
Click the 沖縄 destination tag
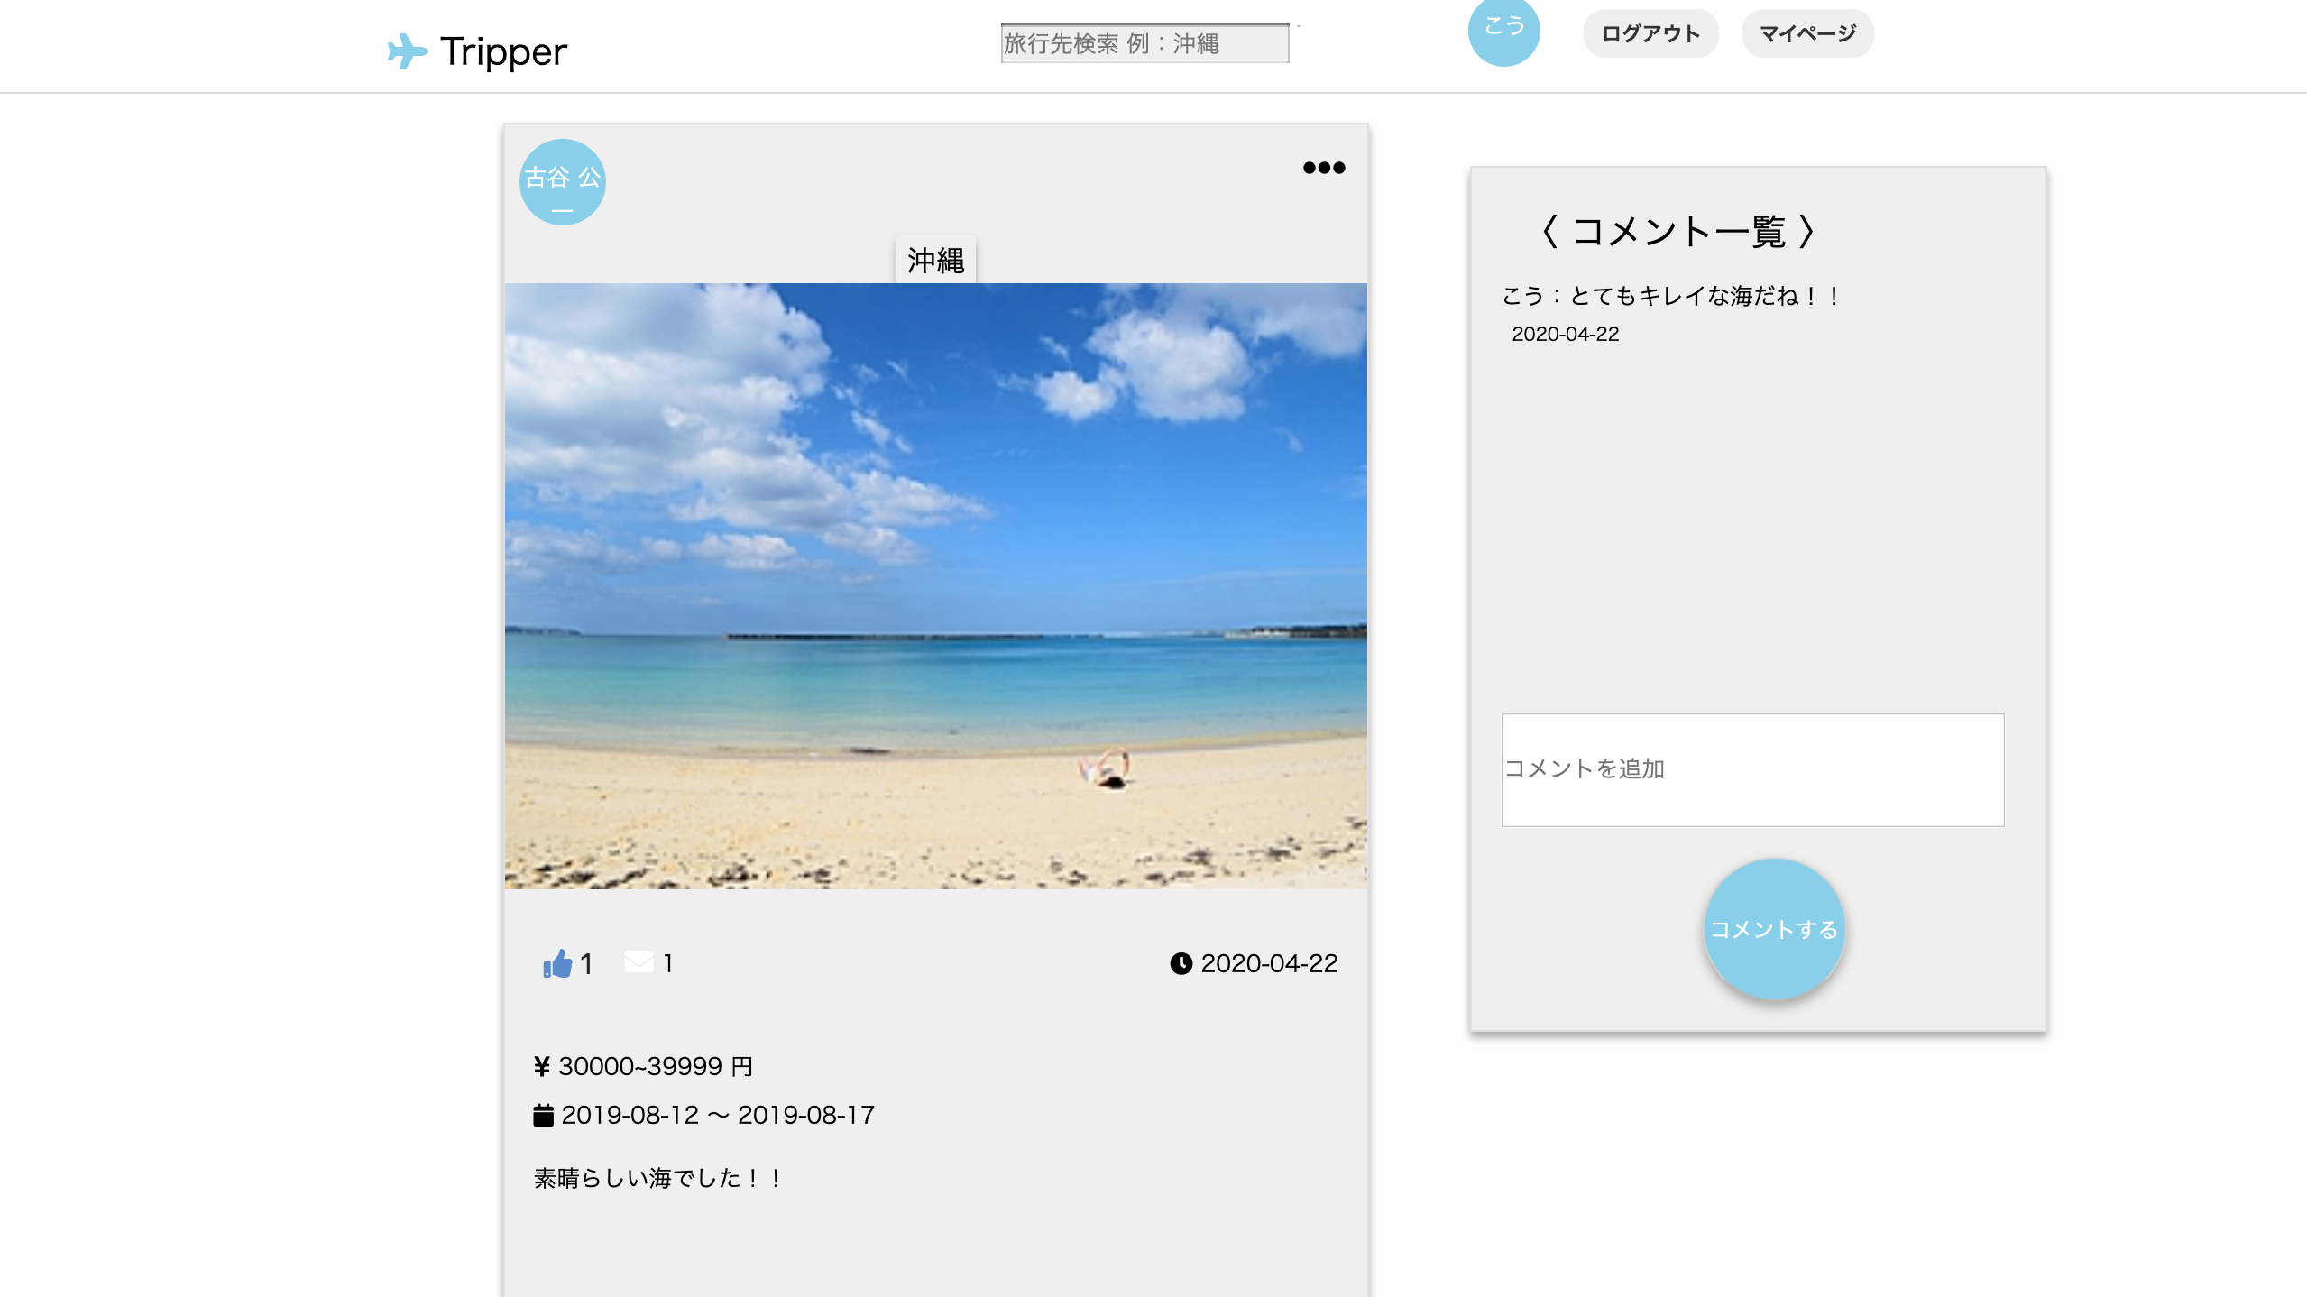click(x=935, y=260)
